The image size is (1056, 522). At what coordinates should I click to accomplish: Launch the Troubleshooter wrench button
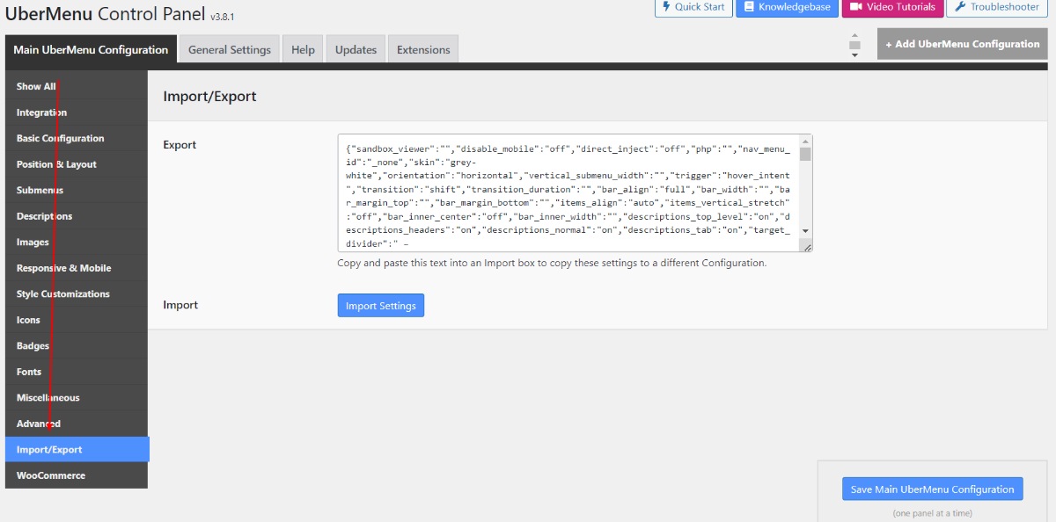[x=996, y=7]
